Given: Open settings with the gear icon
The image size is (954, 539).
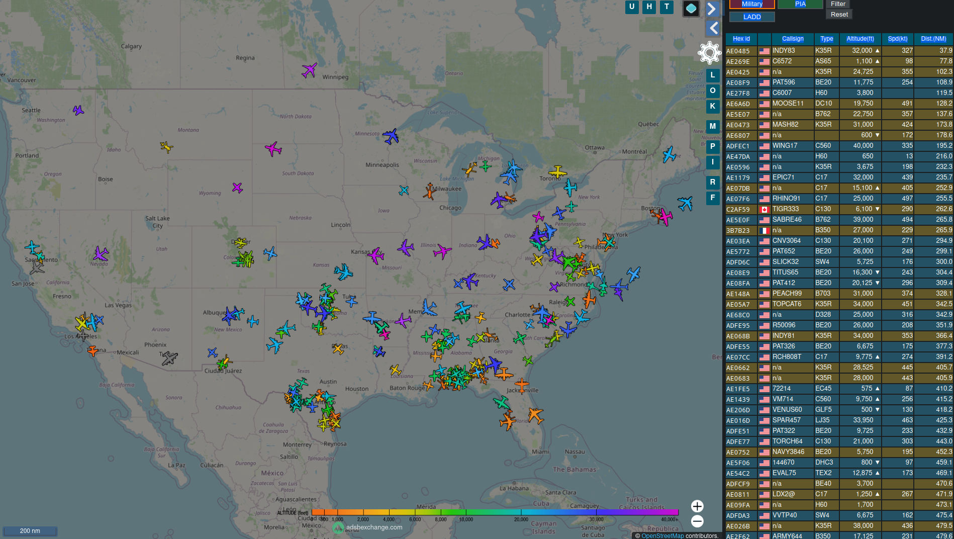Looking at the screenshot, I should point(709,52).
